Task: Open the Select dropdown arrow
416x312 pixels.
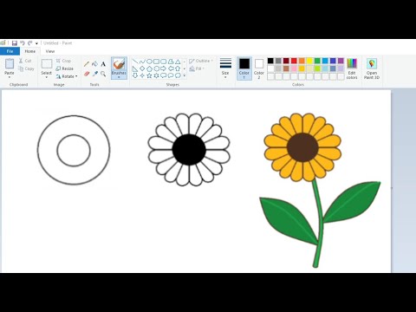Action: click(x=47, y=77)
